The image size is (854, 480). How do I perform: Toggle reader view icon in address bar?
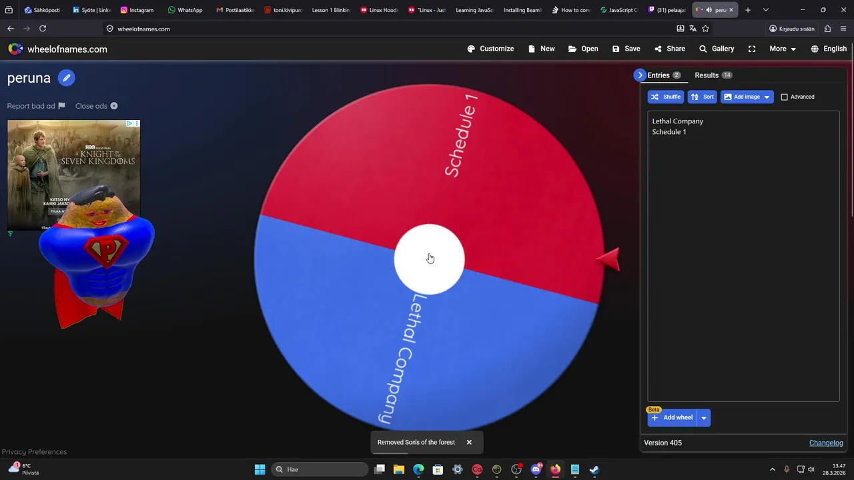pos(680,29)
